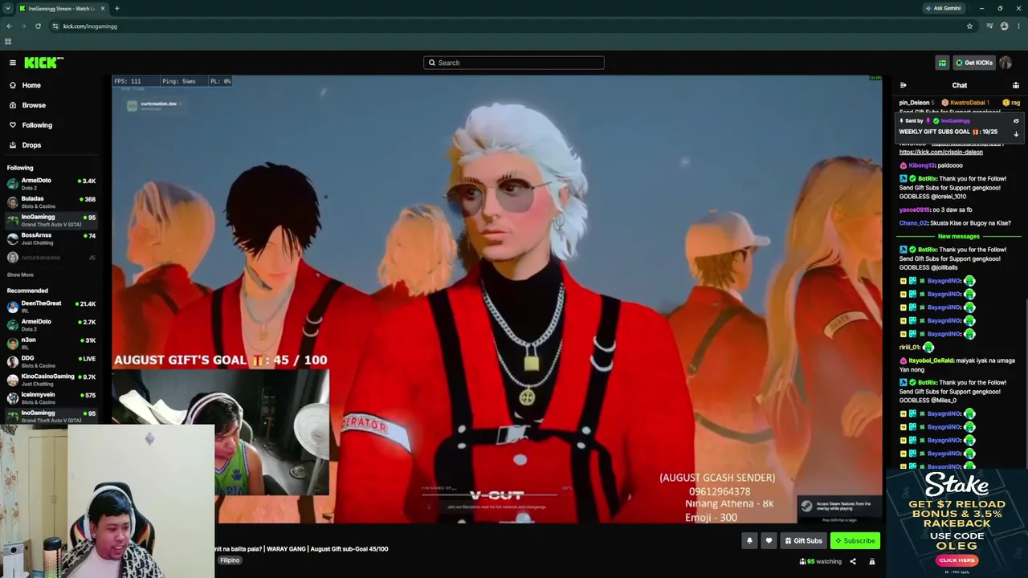Reload the page with the refresh icon
1028x578 pixels.
click(38, 26)
